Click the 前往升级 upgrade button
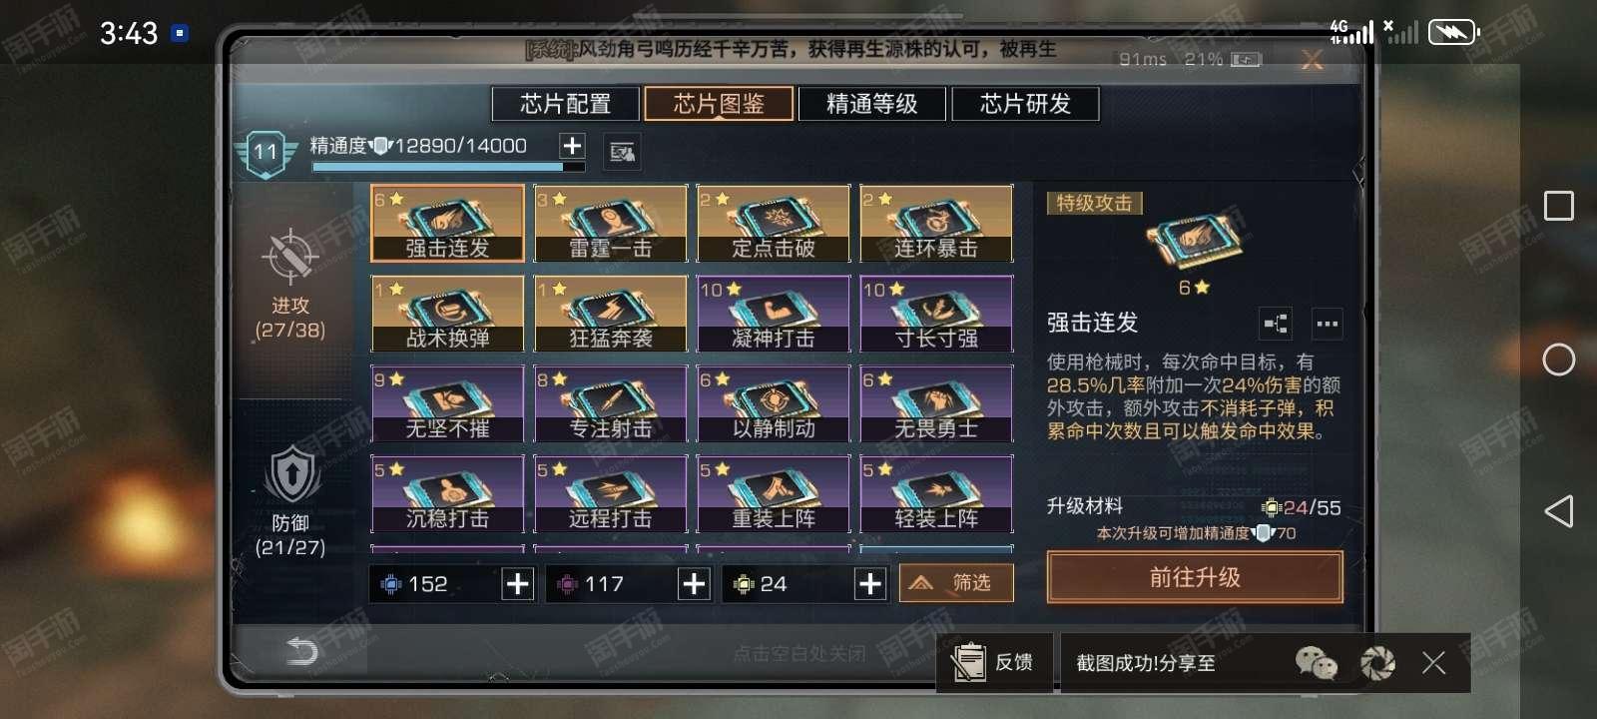This screenshot has height=719, width=1597. click(x=1195, y=577)
